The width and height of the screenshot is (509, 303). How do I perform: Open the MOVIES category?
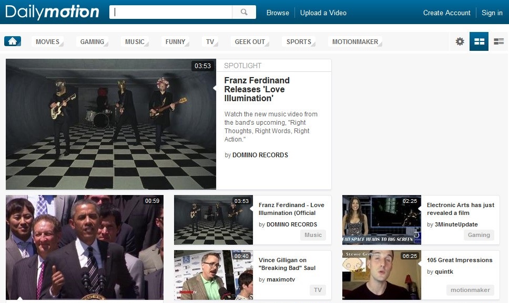47,42
